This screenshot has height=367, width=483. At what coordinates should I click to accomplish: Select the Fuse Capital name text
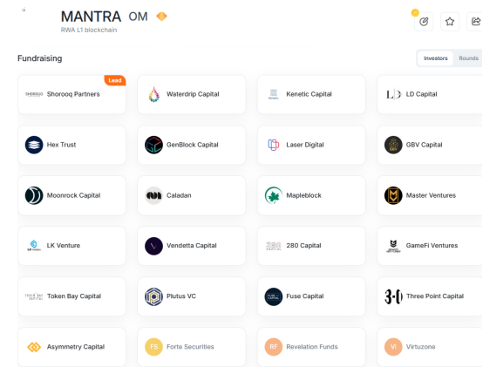(x=305, y=296)
